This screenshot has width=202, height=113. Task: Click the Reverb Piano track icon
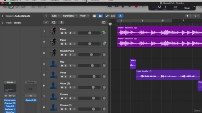coord(53,53)
